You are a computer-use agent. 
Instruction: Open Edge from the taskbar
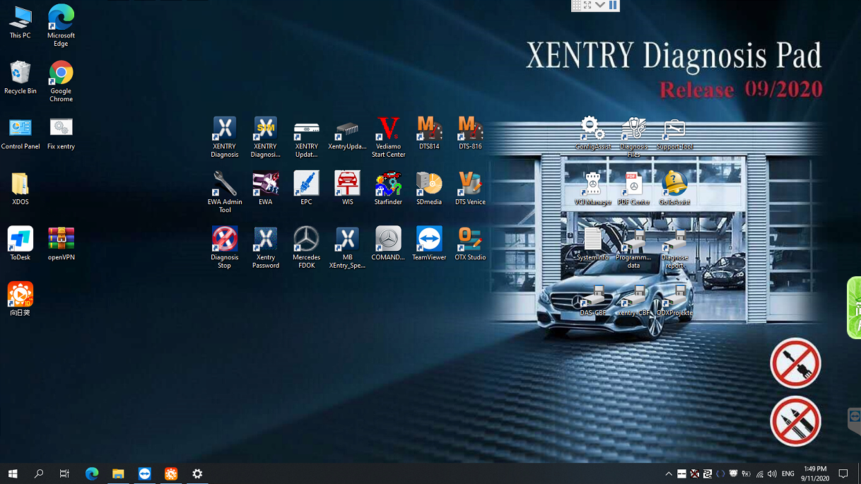coord(92,473)
